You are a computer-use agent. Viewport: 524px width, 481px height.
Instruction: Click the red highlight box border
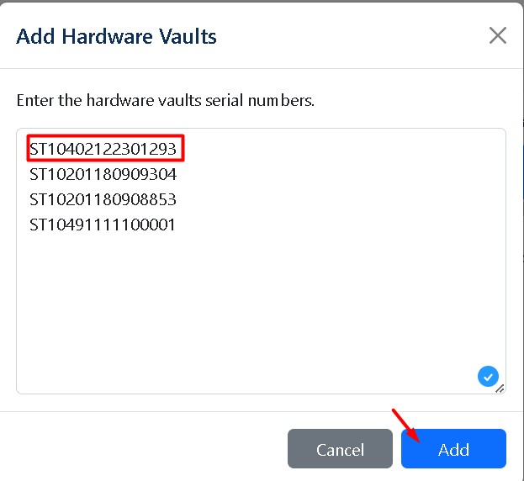click(27, 150)
